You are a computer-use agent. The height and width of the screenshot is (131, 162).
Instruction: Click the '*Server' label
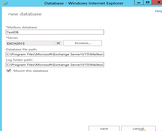click(x=12, y=38)
